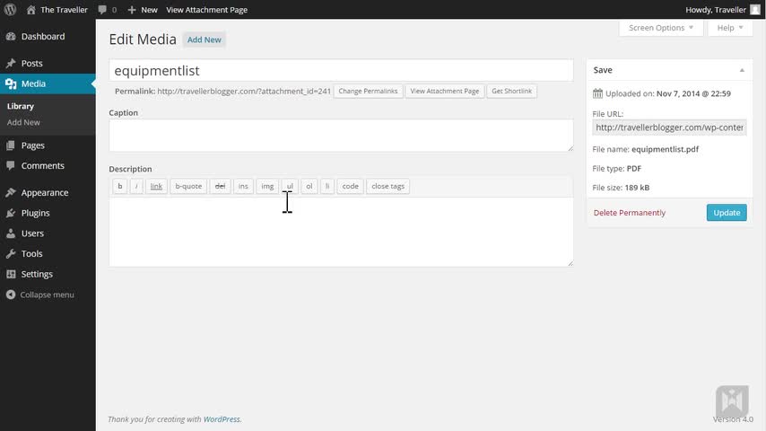Click the Tools wrench icon
766x431 pixels.
click(x=11, y=253)
